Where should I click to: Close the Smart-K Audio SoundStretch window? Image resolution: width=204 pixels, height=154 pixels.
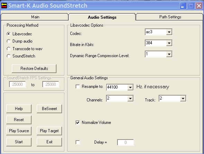coord(199,6)
